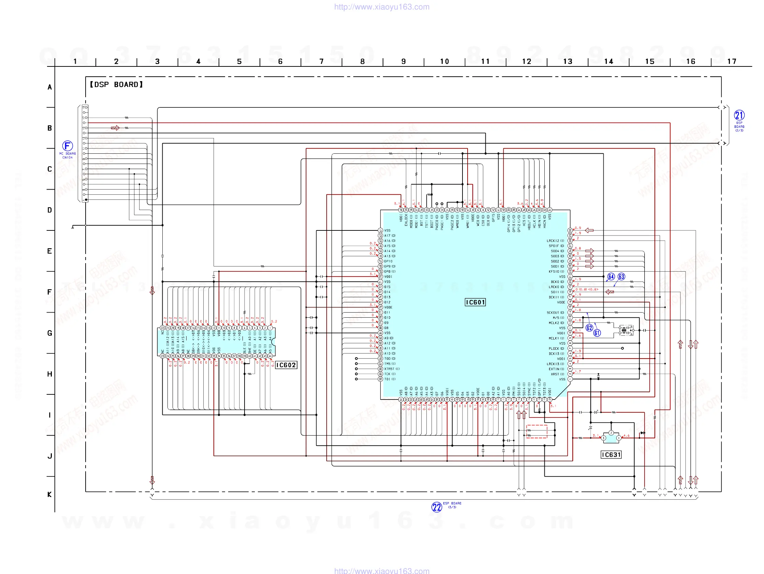
Task: Click row header letter F
Action: (x=49, y=292)
